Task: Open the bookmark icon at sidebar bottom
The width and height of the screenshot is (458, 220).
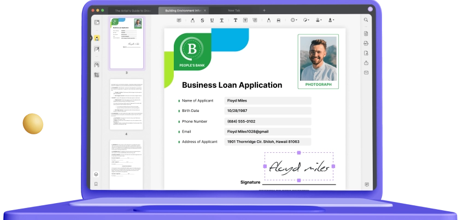Action: pyautogui.click(x=96, y=184)
